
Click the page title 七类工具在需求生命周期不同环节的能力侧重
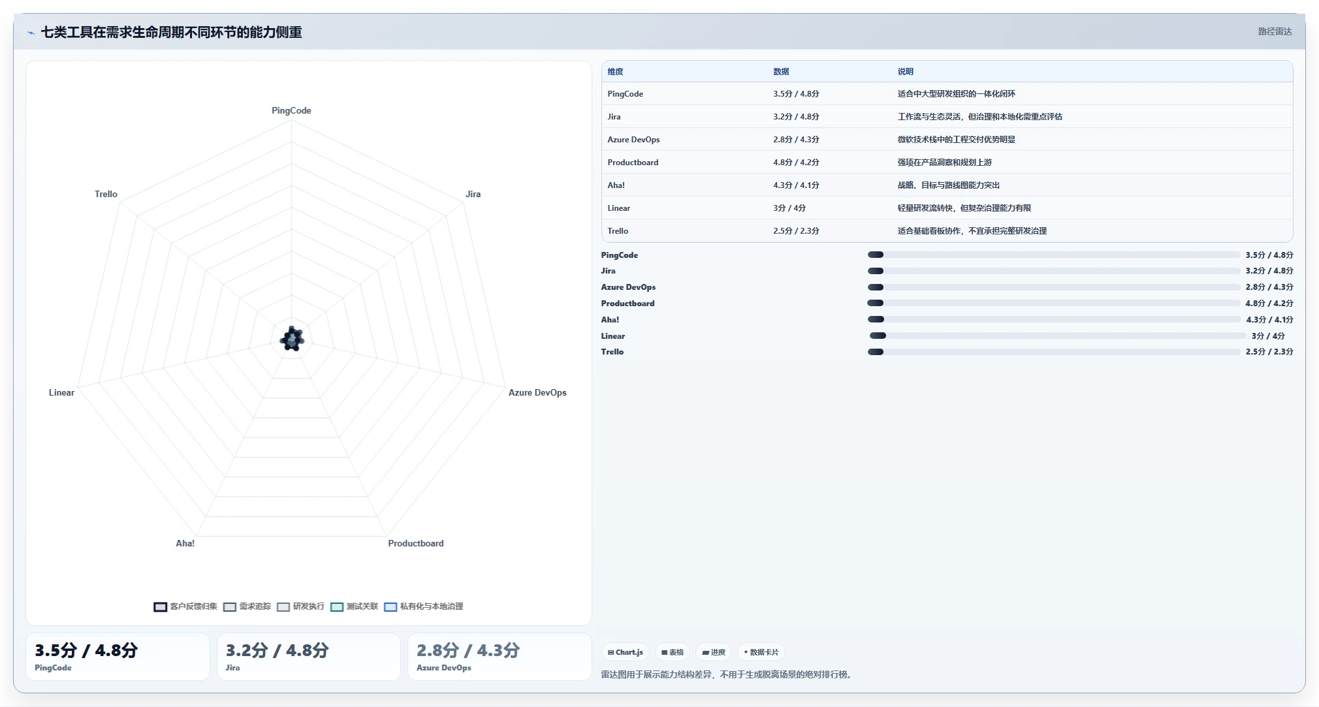pyautogui.click(x=171, y=32)
